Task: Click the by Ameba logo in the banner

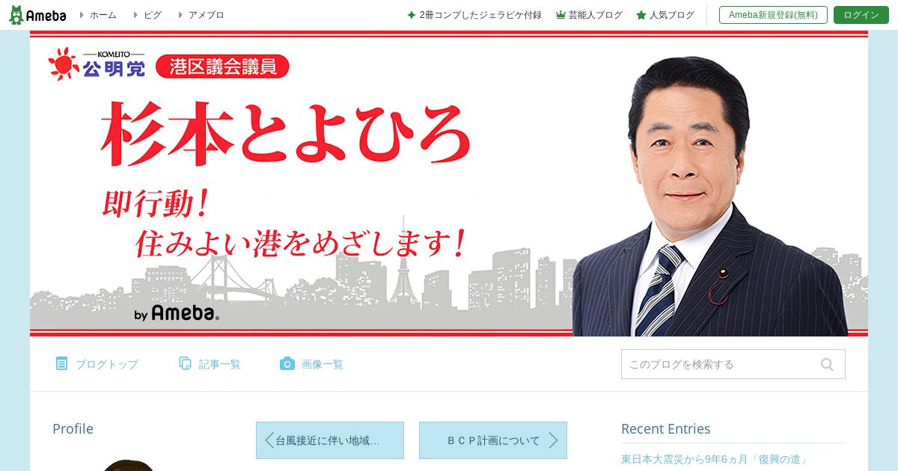Action: (x=177, y=313)
